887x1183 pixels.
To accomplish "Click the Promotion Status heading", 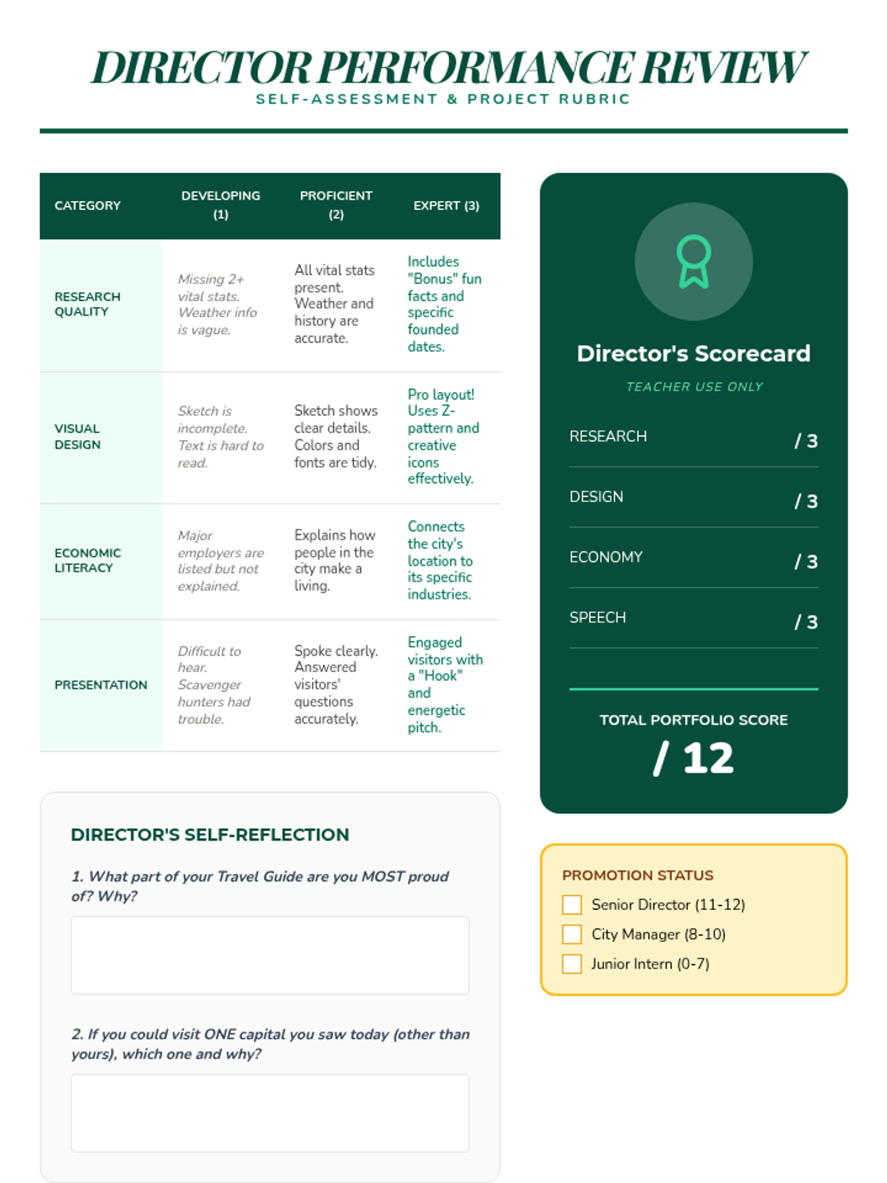I will click(637, 875).
